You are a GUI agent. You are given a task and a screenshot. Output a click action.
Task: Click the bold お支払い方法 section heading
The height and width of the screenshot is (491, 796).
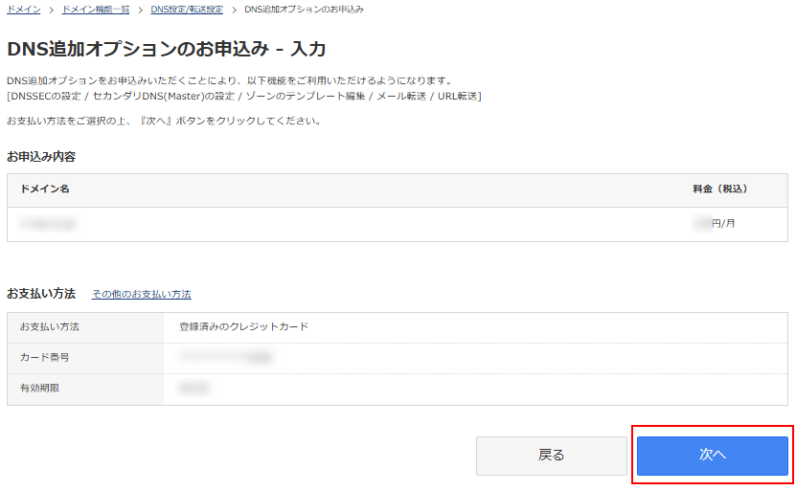41,294
